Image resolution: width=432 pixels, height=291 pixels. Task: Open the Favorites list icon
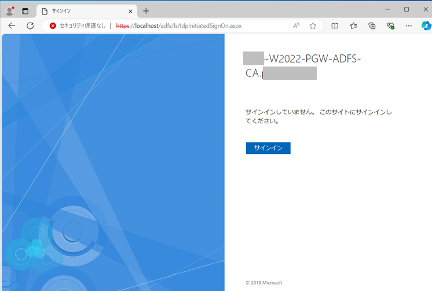[x=353, y=26]
